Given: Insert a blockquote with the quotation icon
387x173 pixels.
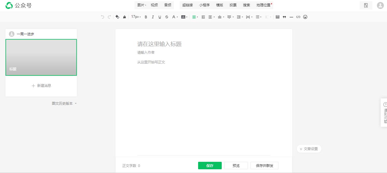Looking at the screenshot, I should pyautogui.click(x=284, y=17).
